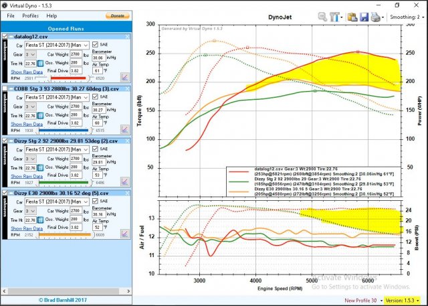Save the graph with the floppy disk icon
The width and height of the screenshot is (428, 306).
(364, 17)
